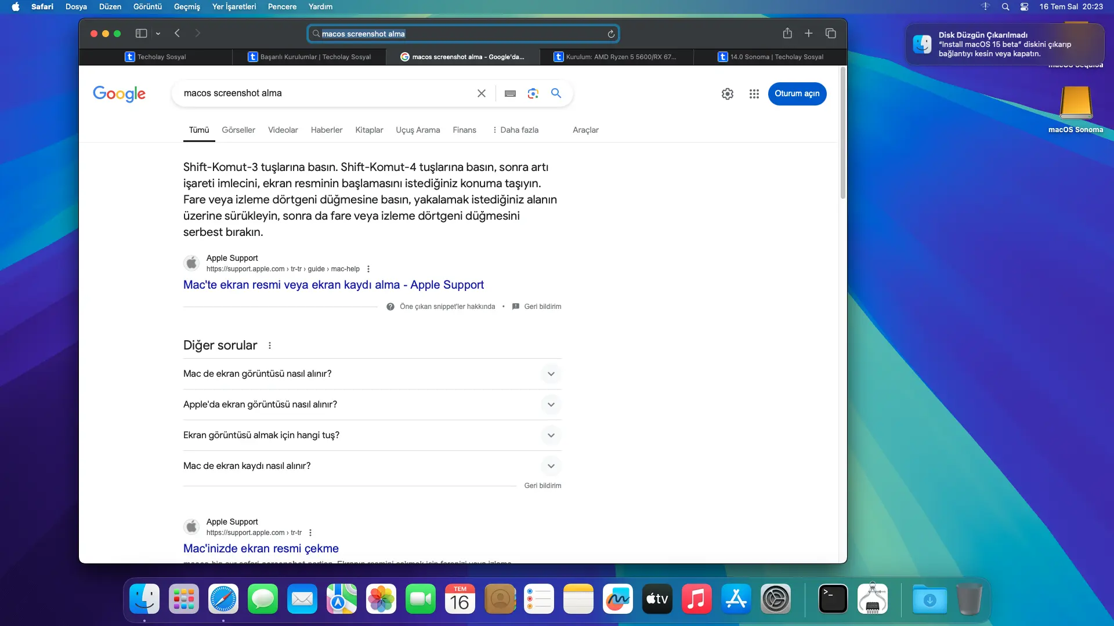Image resolution: width=1114 pixels, height=626 pixels.
Task: Open Messages from the Dock
Action: click(263, 599)
